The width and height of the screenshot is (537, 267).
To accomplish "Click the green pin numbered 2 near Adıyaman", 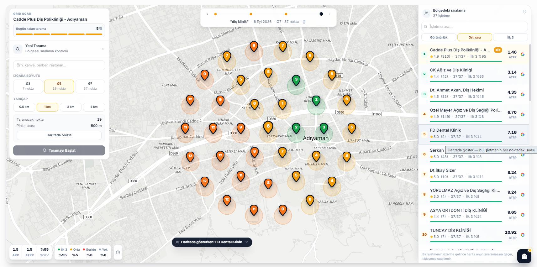I will (296, 128).
